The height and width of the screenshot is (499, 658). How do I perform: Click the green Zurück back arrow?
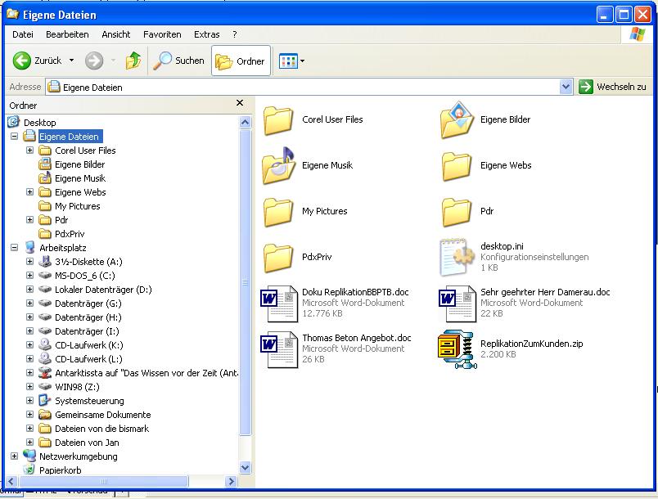(x=22, y=61)
